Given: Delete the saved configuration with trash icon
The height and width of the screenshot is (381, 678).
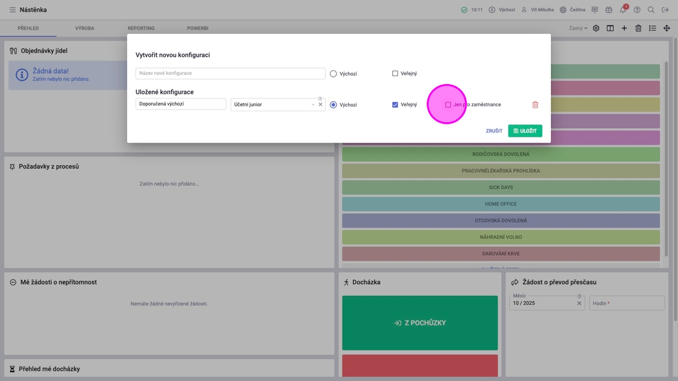Looking at the screenshot, I should coord(535,105).
